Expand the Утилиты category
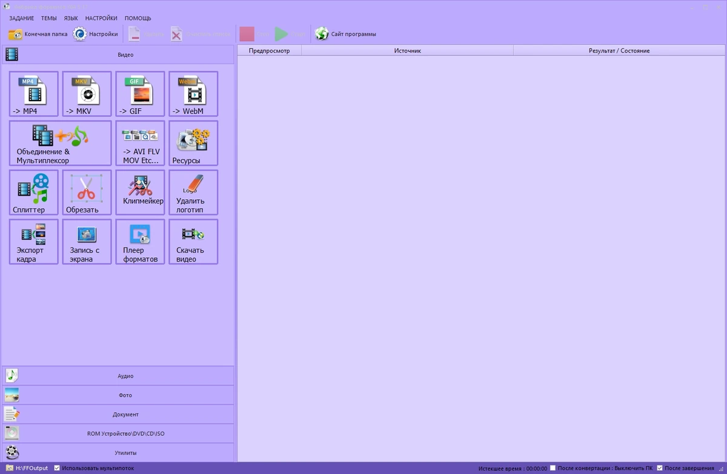727x474 pixels. tap(118, 453)
